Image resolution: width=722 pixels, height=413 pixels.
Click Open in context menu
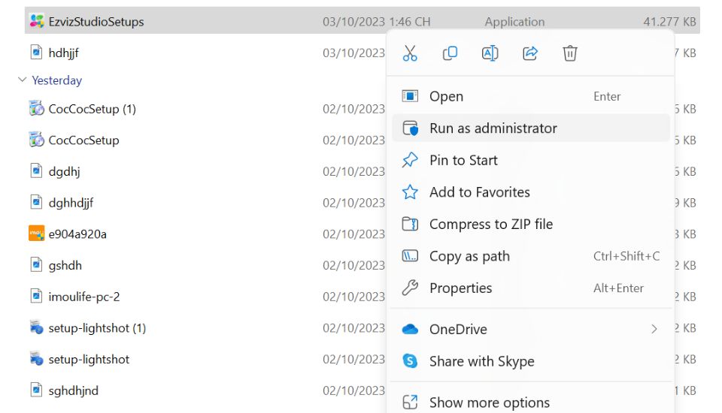(x=446, y=96)
